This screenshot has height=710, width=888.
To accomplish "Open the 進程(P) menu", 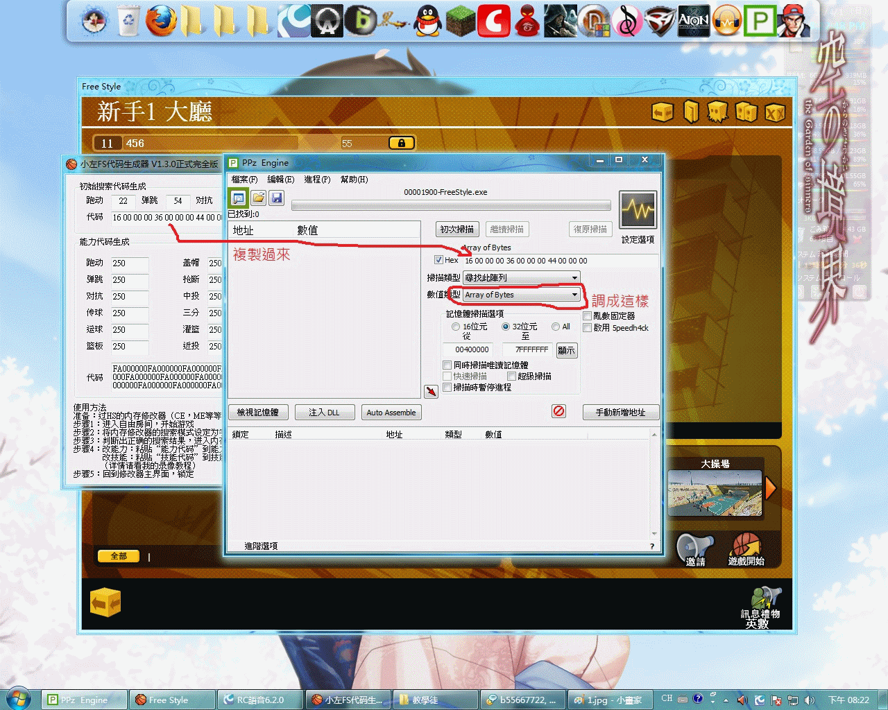I will coord(317,180).
